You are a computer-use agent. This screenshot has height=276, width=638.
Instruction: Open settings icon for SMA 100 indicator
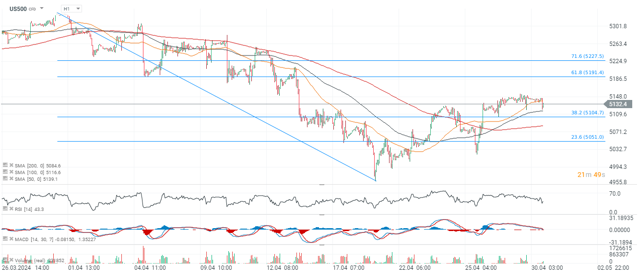click(5, 172)
